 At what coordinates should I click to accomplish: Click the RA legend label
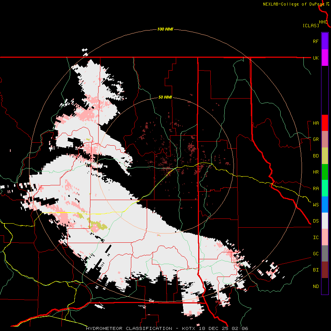pos(316,189)
